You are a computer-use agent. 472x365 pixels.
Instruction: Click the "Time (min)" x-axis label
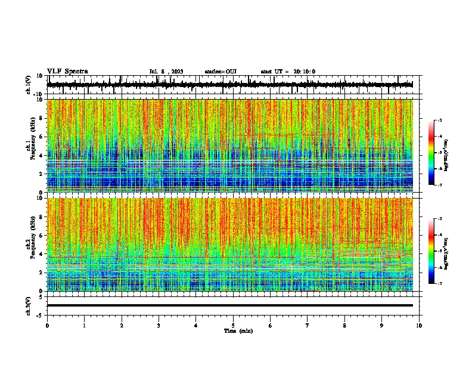coord(238,331)
